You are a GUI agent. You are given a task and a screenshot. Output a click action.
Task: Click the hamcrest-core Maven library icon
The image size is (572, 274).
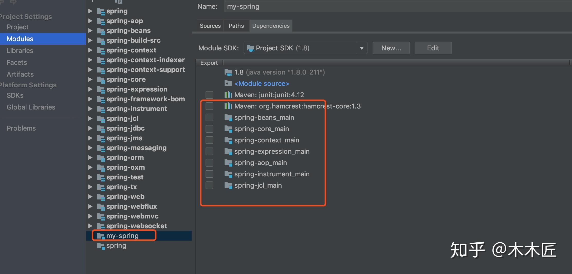tap(228, 106)
